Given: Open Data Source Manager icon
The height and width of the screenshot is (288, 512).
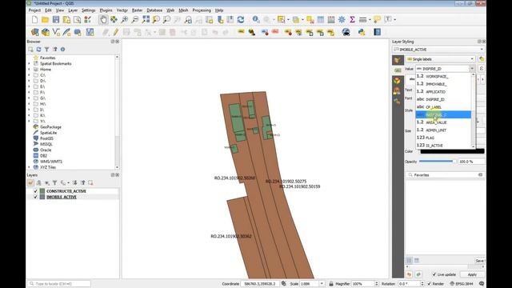Looking at the screenshot, I should pyautogui.click(x=34, y=32).
